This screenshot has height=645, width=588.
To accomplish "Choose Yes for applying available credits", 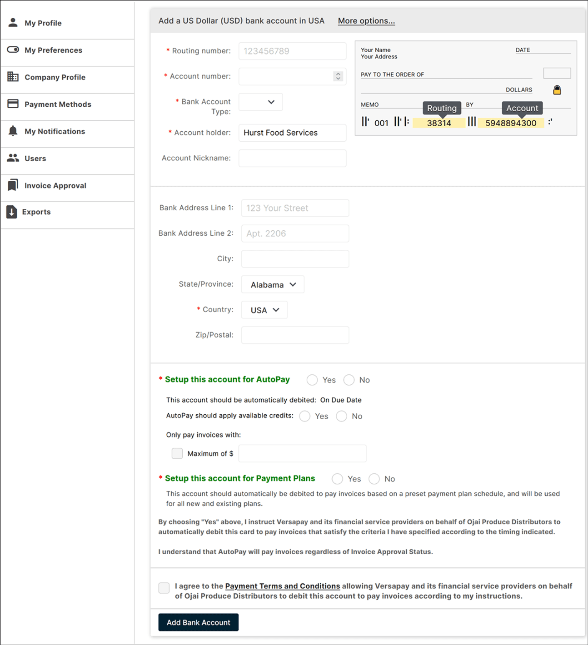I will point(305,416).
